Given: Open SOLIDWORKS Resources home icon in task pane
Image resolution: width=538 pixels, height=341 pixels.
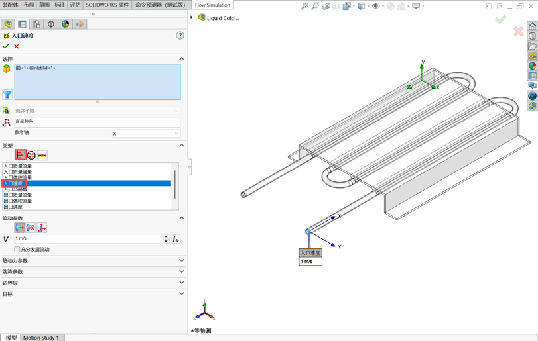Looking at the screenshot, I should click(532, 26).
